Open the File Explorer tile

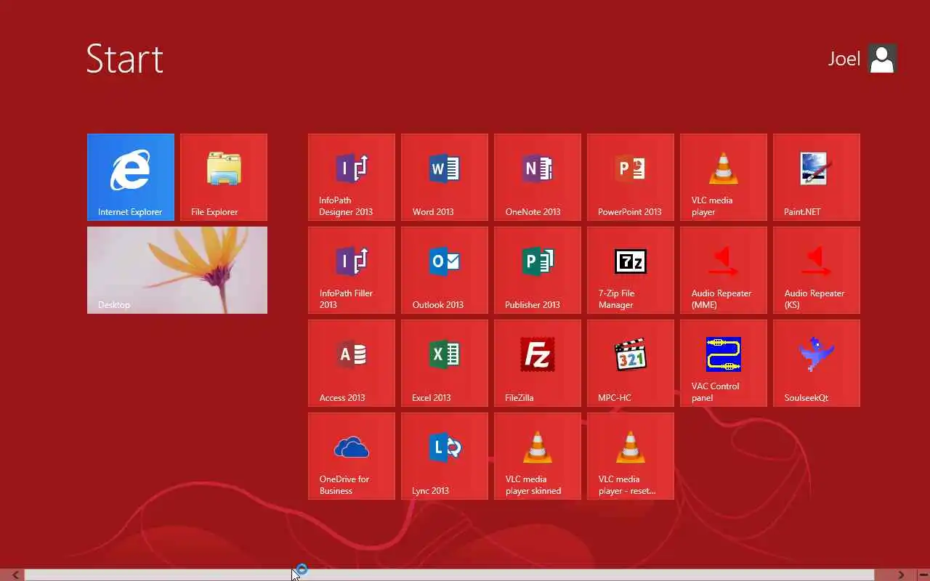[224, 177]
